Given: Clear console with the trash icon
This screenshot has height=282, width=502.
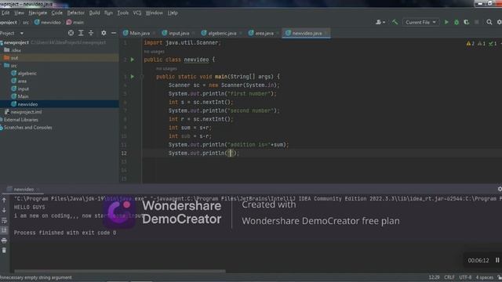Looking at the screenshot, I should [4, 250].
